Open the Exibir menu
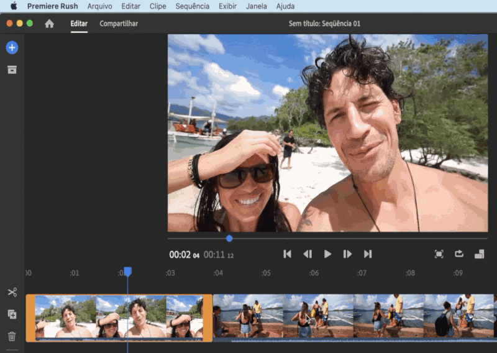This screenshot has height=353, width=497. tap(227, 6)
